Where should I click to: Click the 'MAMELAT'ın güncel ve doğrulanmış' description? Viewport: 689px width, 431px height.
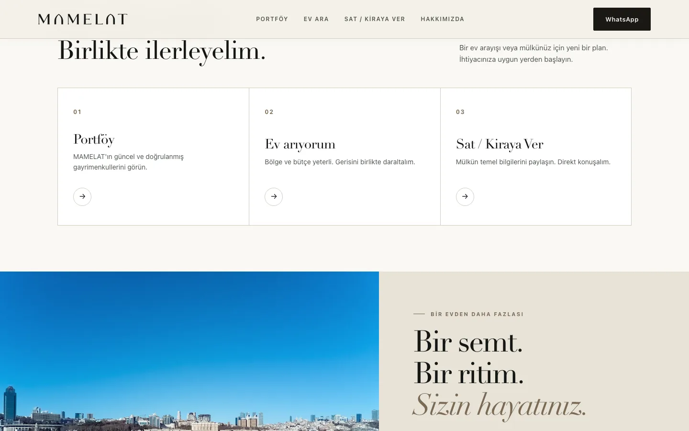point(128,162)
